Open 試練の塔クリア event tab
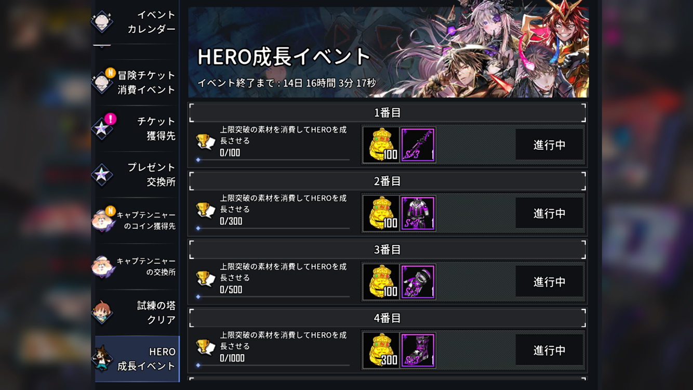The image size is (693, 390). [x=135, y=312]
